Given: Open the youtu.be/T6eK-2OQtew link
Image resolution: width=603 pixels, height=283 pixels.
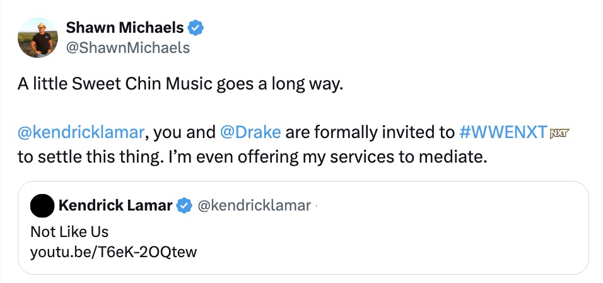Looking at the screenshot, I should tap(114, 253).
